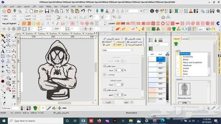Screen dimensions: 221x124
Task: Click the plus icon in the color bar
Action: pos(60,108)
